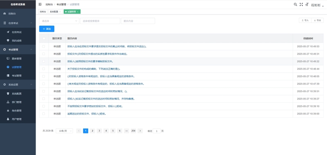
Task: Jump to last page 254
Action: point(133,131)
